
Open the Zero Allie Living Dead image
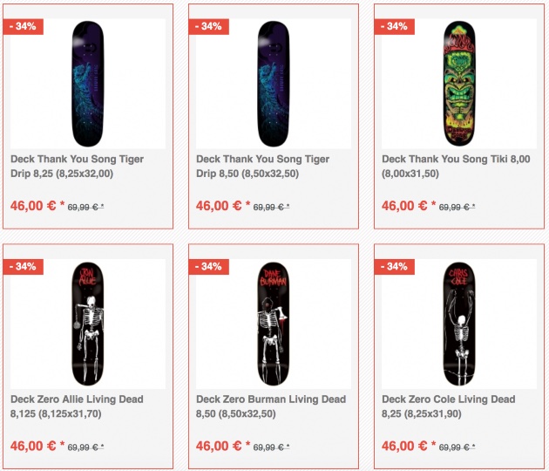tap(88, 323)
